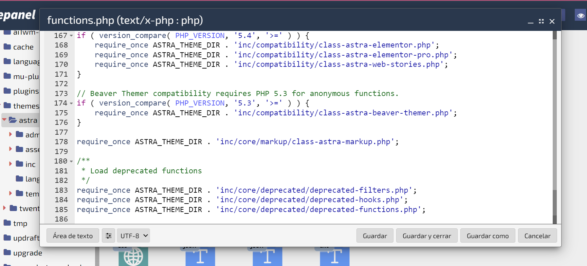Click Guardar como button
This screenshot has width=587, height=266.
pyautogui.click(x=488, y=236)
